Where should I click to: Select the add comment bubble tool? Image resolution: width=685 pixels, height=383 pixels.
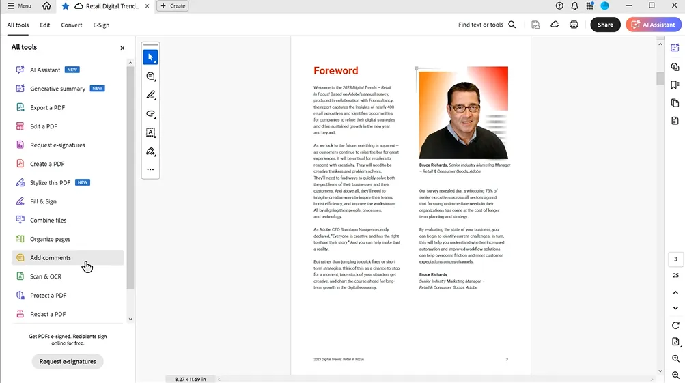tap(151, 76)
